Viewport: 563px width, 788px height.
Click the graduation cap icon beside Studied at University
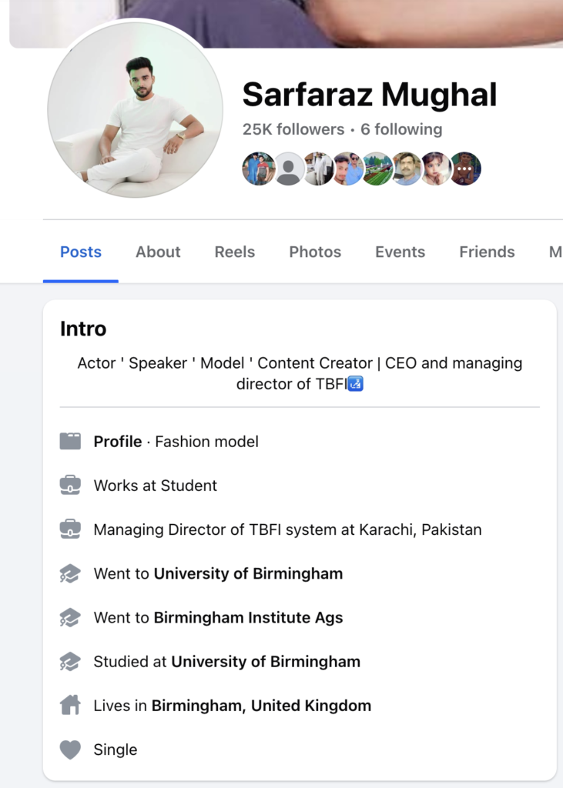point(70,662)
